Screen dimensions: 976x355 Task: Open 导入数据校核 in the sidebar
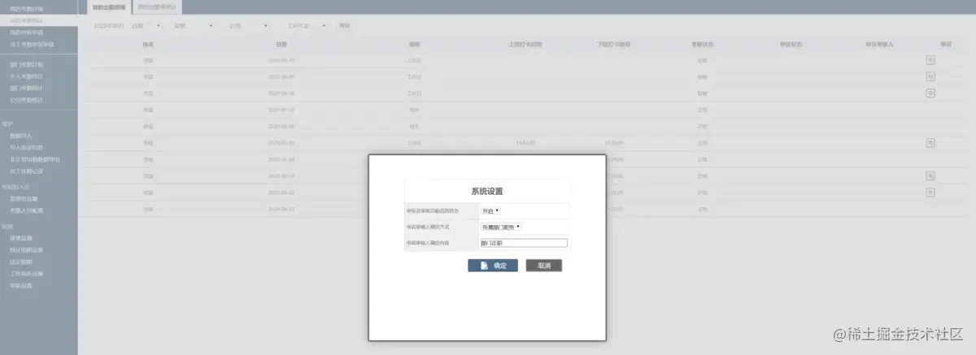tap(26, 148)
